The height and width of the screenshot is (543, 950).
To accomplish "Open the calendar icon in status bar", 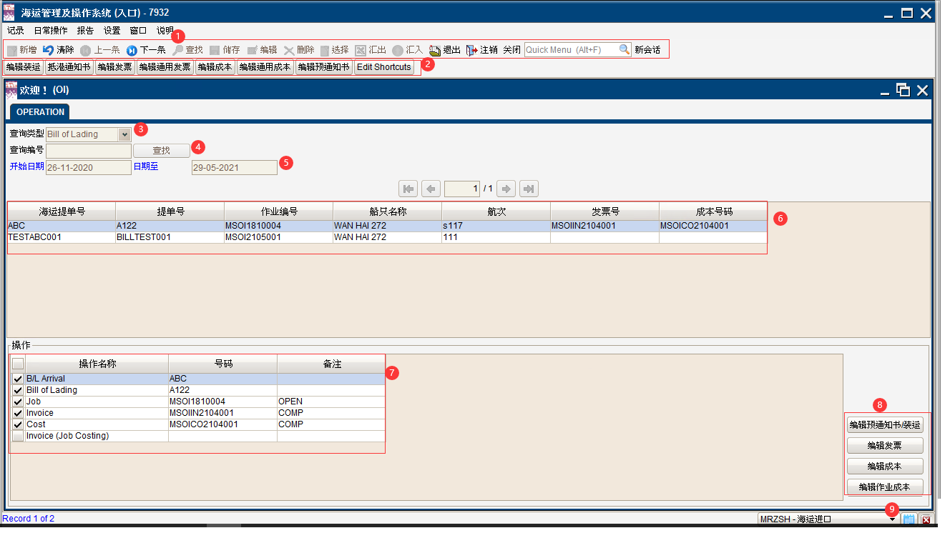I will point(909,519).
